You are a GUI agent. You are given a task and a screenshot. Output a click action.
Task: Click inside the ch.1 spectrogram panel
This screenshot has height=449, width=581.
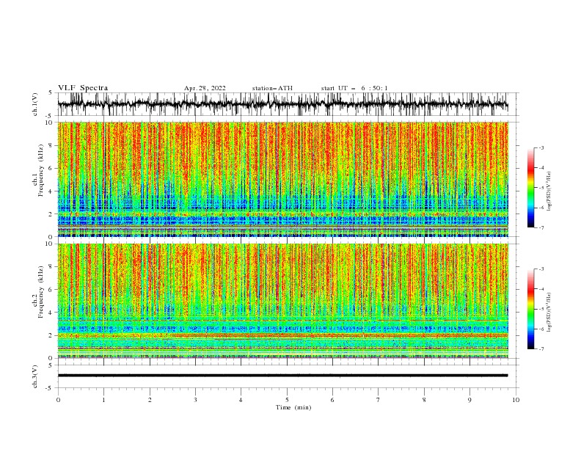pos(282,179)
